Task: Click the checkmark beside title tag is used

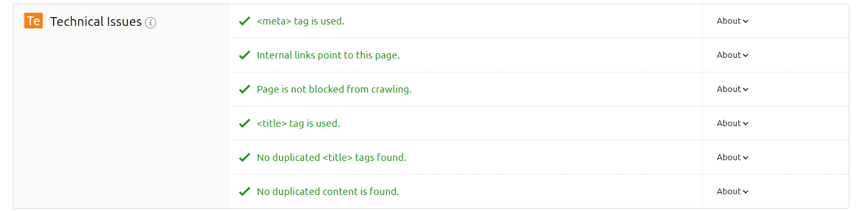Action: (245, 123)
